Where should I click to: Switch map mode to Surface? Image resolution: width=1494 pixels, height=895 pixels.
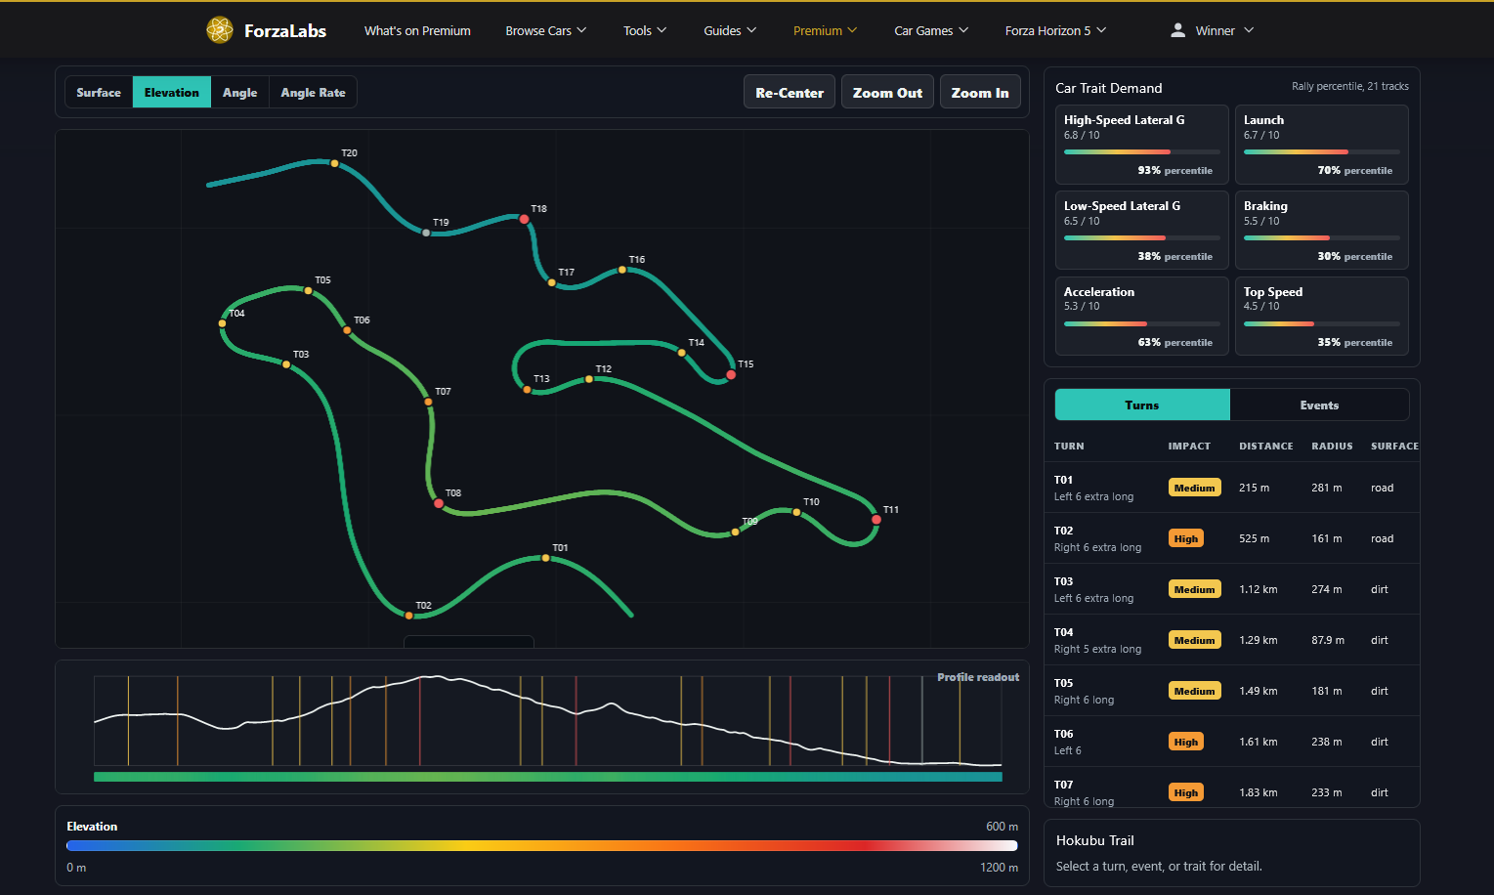click(99, 92)
